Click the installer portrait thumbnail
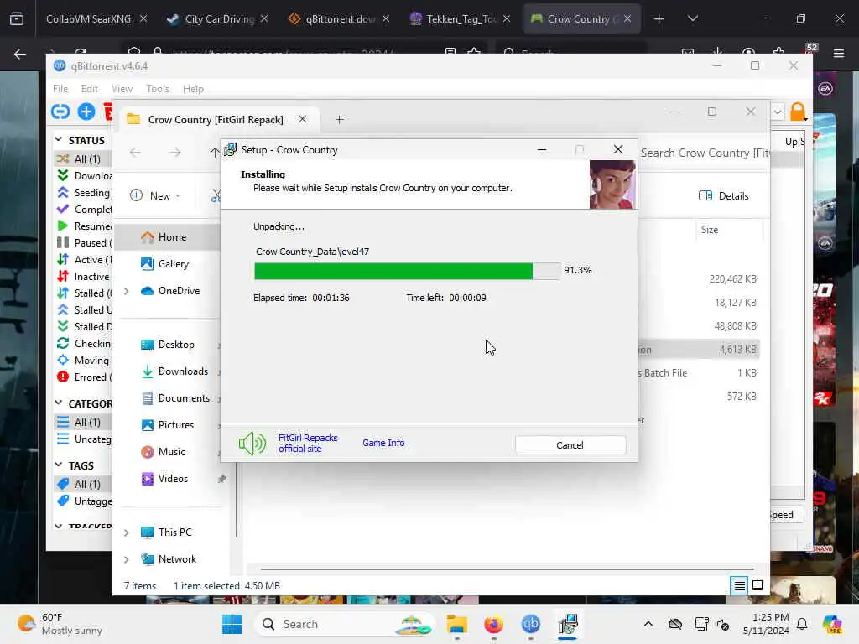859x644 pixels. click(x=612, y=184)
